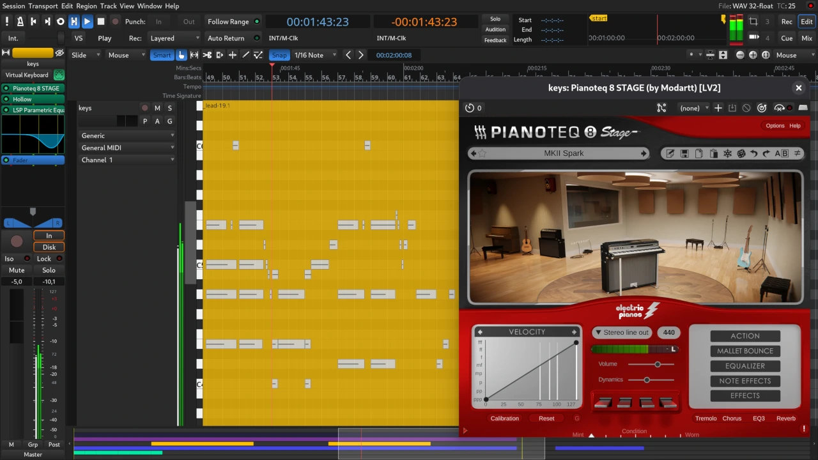Open the virtual MIDI keyboard from plugin header
The width and height of the screenshot is (818, 460).
(803, 107)
